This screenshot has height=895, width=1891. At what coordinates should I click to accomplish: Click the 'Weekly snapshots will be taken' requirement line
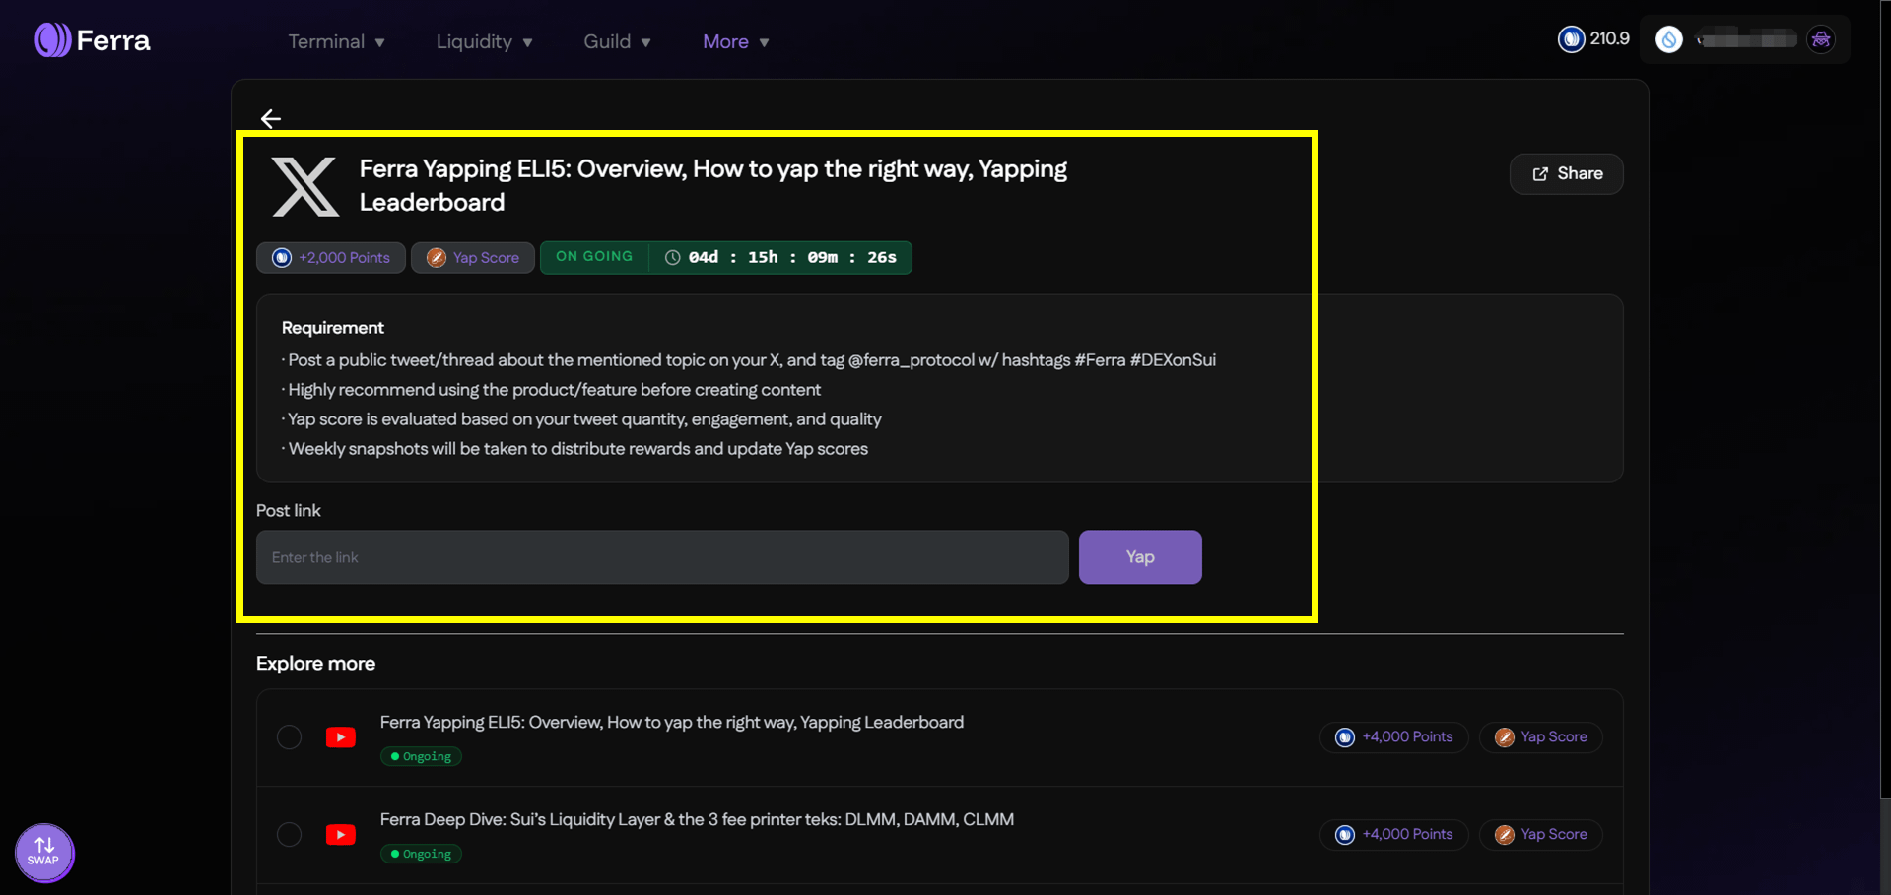(575, 449)
